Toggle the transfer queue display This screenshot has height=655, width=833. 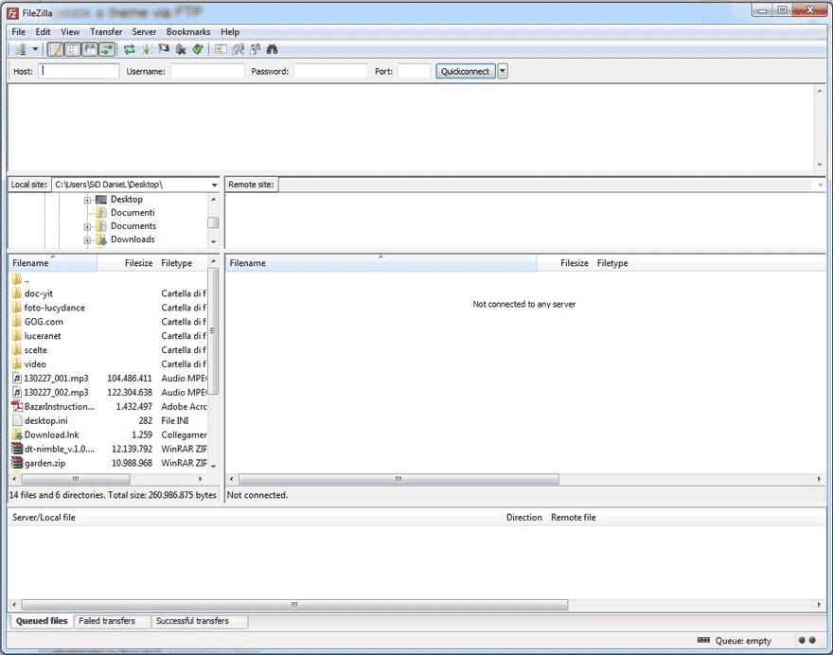[x=107, y=49]
